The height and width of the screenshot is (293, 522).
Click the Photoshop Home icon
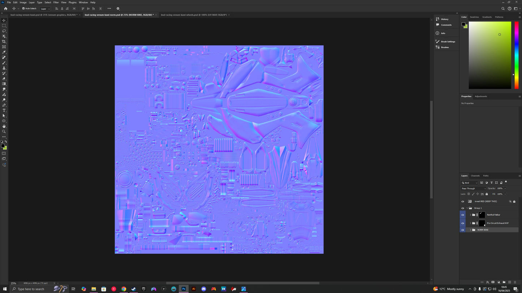5,9
